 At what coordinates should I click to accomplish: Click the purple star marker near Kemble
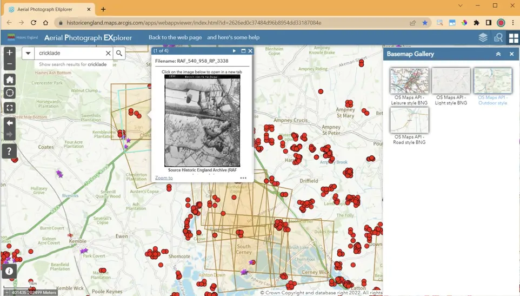(x=84, y=251)
